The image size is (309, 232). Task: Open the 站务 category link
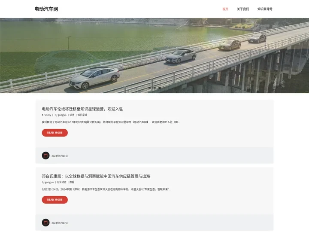(x=72, y=115)
